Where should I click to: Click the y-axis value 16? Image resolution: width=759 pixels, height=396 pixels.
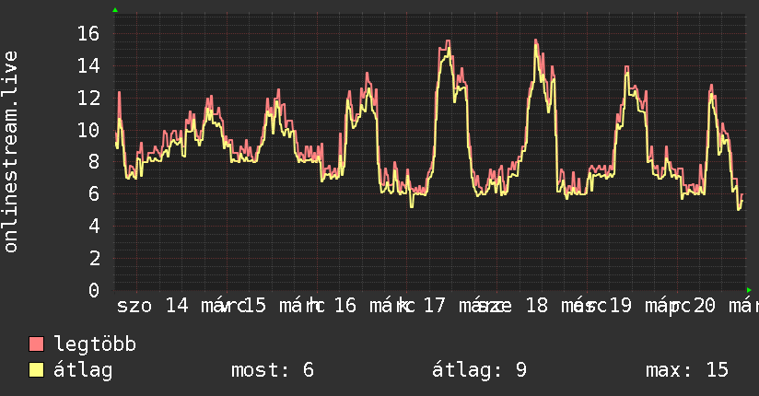[x=88, y=34]
